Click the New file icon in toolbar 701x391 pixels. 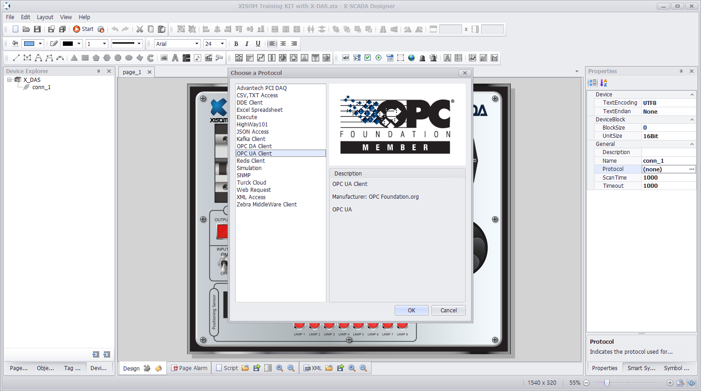(15, 29)
